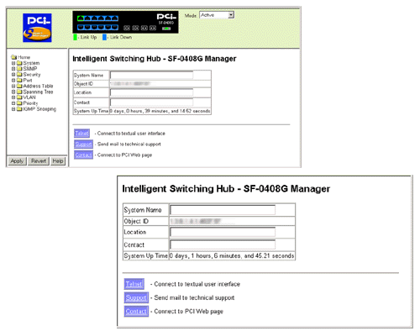Click the Contact field in the upper window
The width and height of the screenshot is (420, 336).
pos(151,102)
